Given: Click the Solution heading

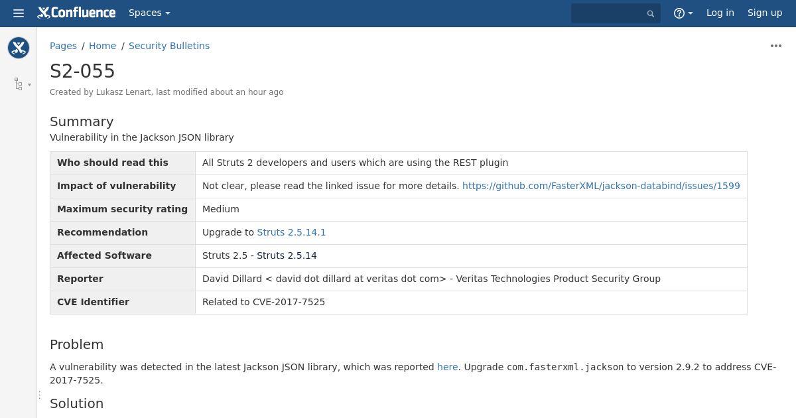Looking at the screenshot, I should [76, 403].
